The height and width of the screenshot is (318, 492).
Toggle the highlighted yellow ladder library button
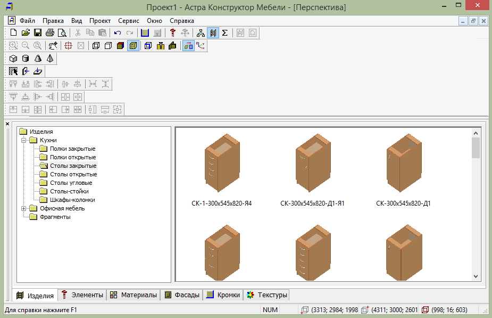coord(213,32)
